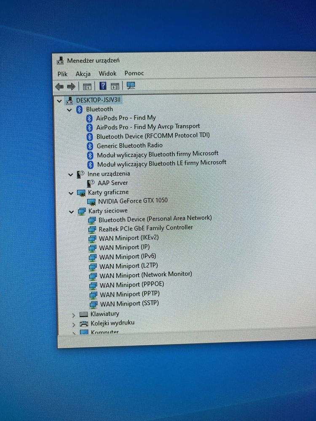This screenshot has width=316, height=421.
Task: Click the icon of AirPods Pro Avrcp Transport
Action: [90, 128]
